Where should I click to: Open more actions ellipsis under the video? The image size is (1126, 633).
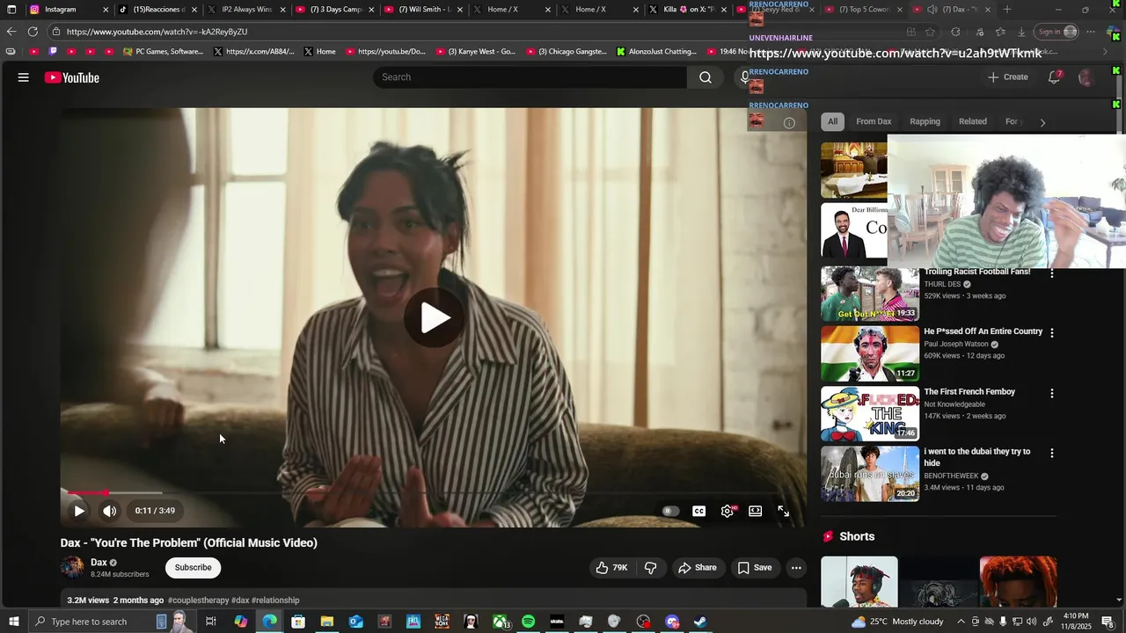click(796, 568)
